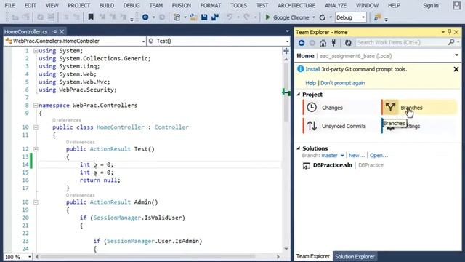Toggle auto-hide pin of Team Explorer
The image size is (465, 262).
coord(450,32)
